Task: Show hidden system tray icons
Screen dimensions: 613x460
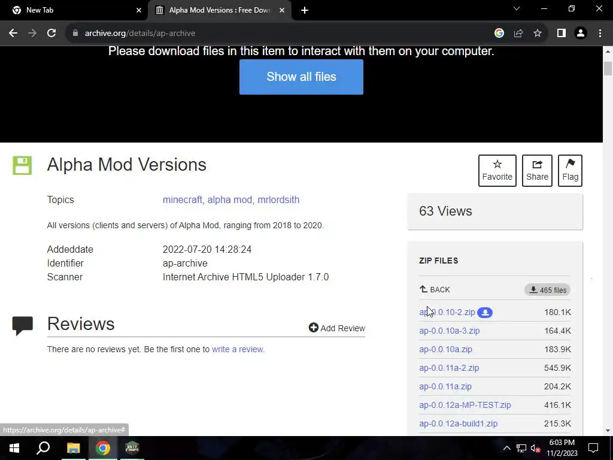Action: click(x=506, y=448)
